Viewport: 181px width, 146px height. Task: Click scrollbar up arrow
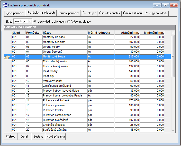click(173, 33)
